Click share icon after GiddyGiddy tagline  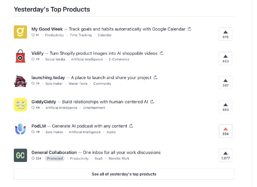click(152, 102)
